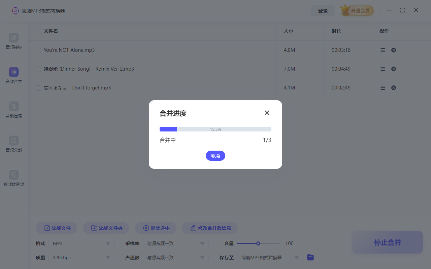This screenshot has height=269, width=431.
Task: Open the 音频分割 audio split section
Action: [14, 144]
